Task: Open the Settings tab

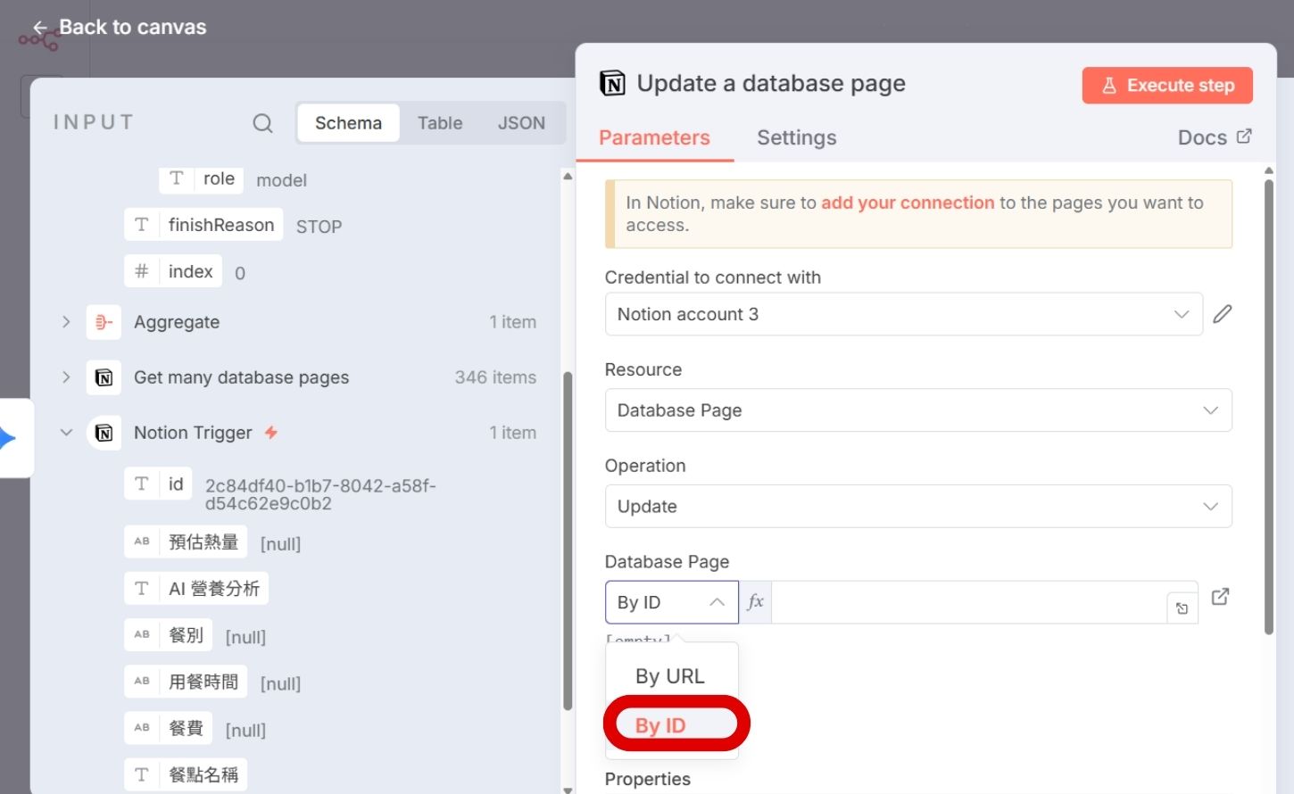Action: pyautogui.click(x=796, y=137)
